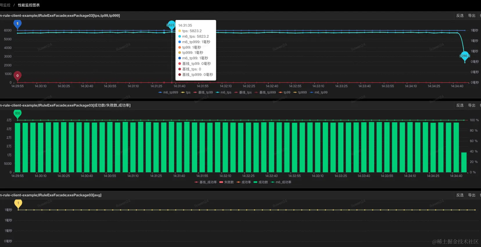This screenshot has height=247, width=481.
Task: Click 反选 in the 成功数/失败数 chart header
Action: pos(460,105)
